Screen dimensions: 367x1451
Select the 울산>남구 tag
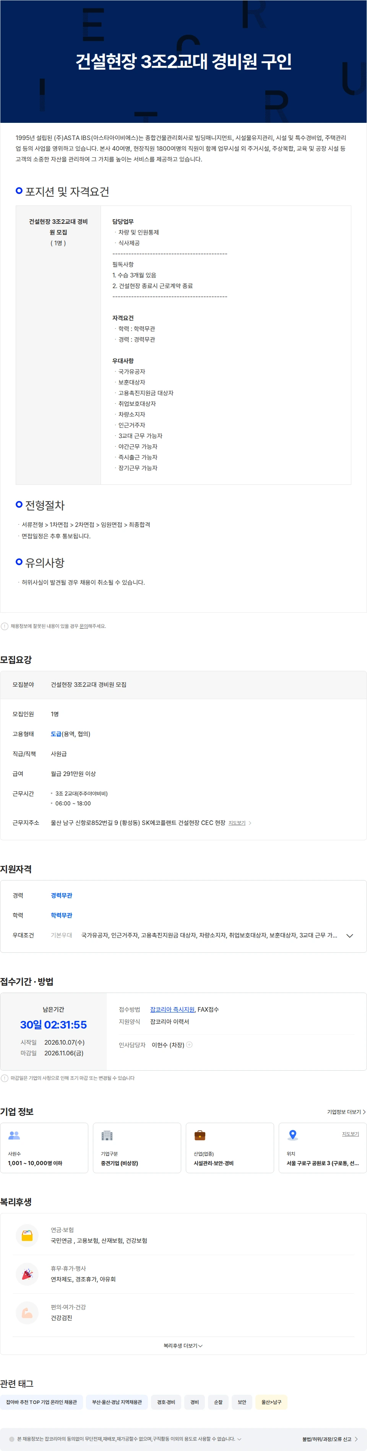click(271, 1401)
